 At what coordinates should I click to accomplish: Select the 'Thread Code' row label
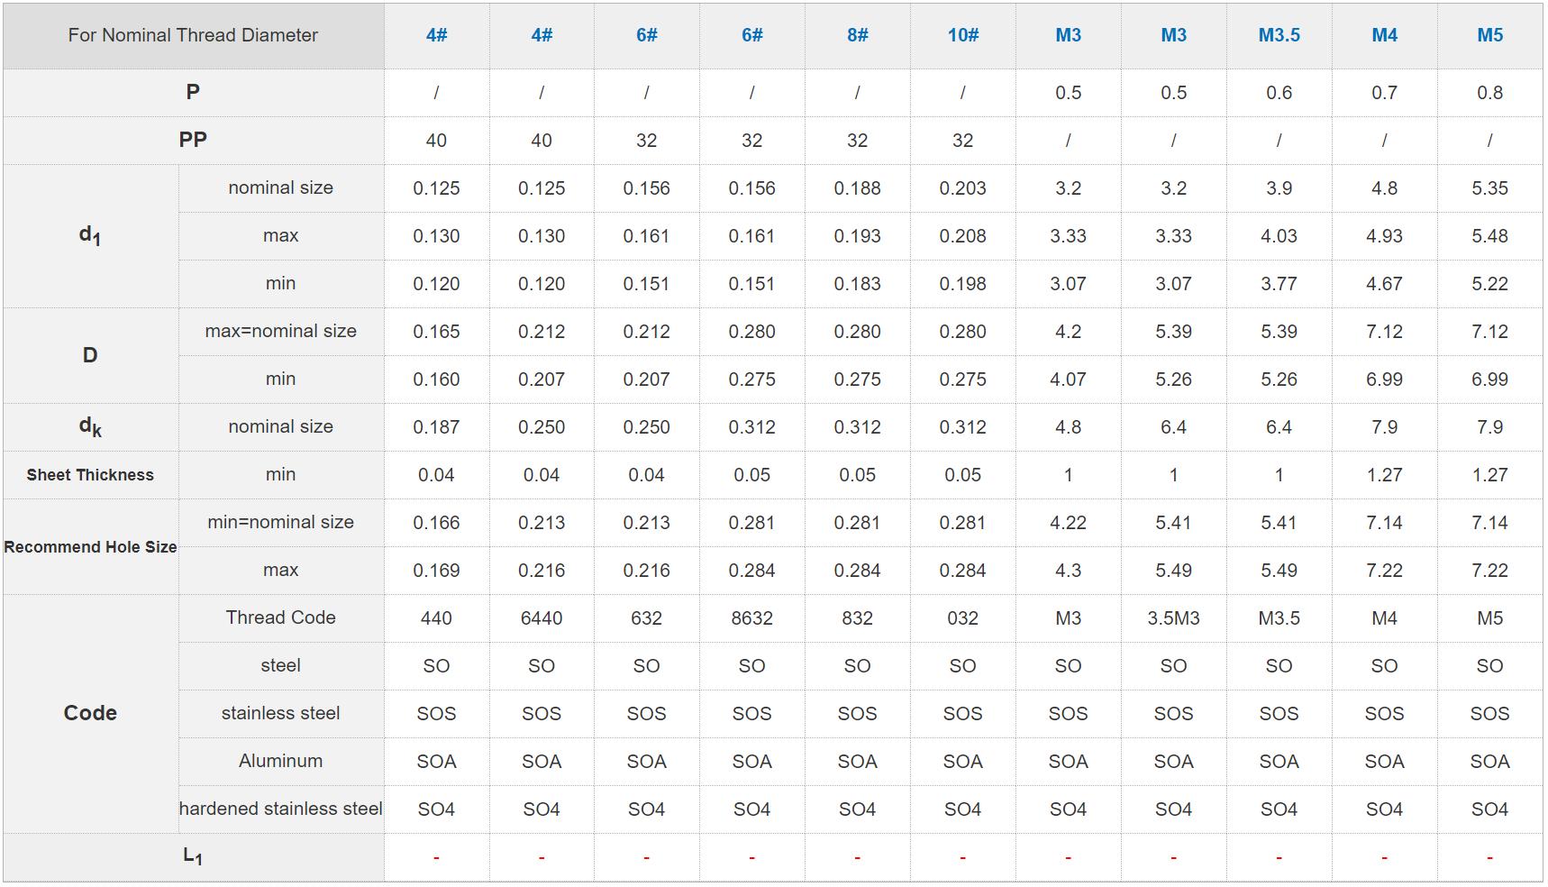click(x=280, y=617)
